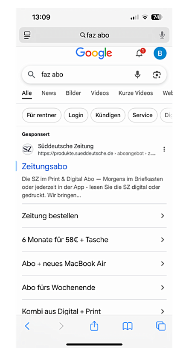Image resolution: width=186 pixels, height=354 pixels.
Task: Select the Kündigen filter chip
Action: pos(108,115)
